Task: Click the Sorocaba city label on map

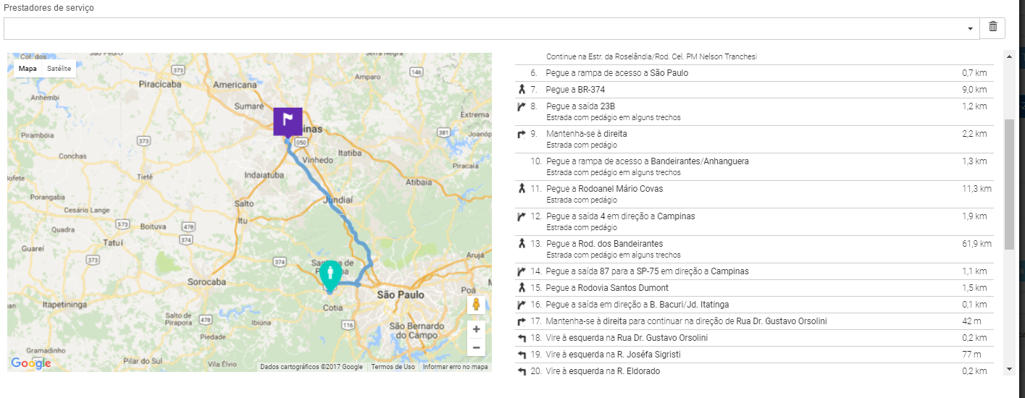Action: click(x=207, y=281)
